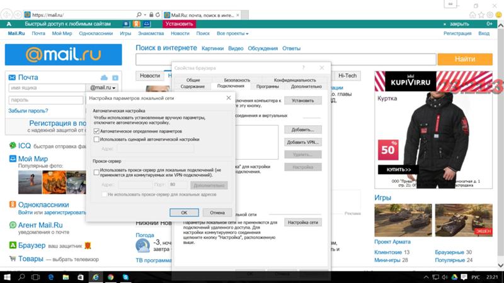The image size is (504, 283).
Task: Click the volume icon in system tray
Action: 445,277
